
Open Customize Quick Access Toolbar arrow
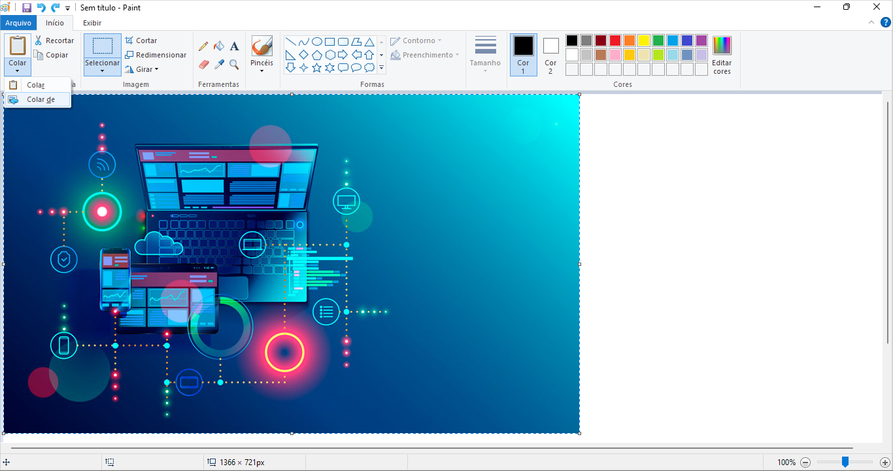pos(67,8)
